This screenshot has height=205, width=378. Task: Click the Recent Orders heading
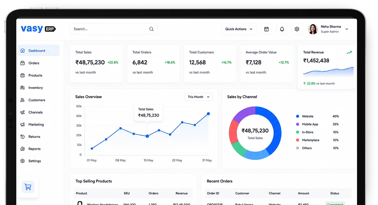pos(220,181)
